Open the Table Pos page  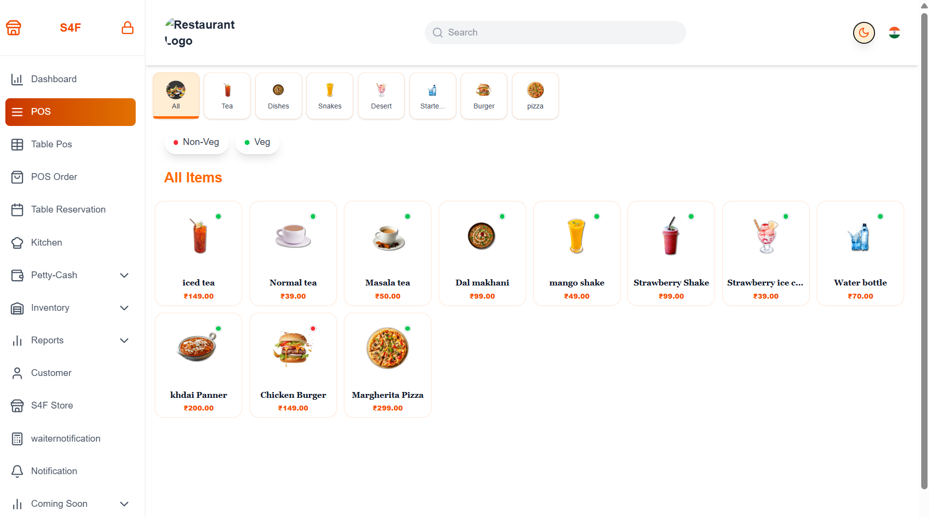click(52, 144)
